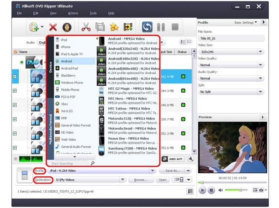
Task: Select the scissors Clip tool
Action: (86, 27)
